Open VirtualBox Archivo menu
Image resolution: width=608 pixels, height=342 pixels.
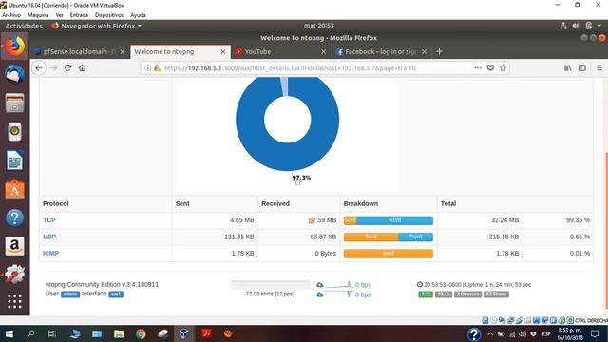[x=11, y=15]
